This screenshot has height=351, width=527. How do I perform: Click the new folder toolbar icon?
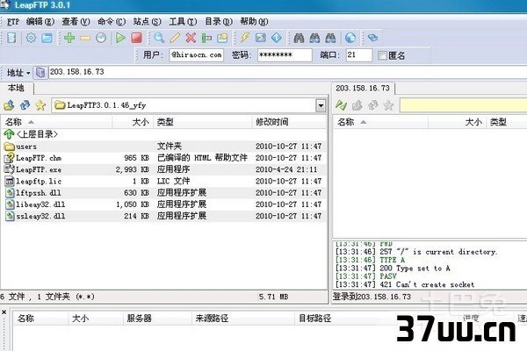pyautogui.click(x=222, y=38)
